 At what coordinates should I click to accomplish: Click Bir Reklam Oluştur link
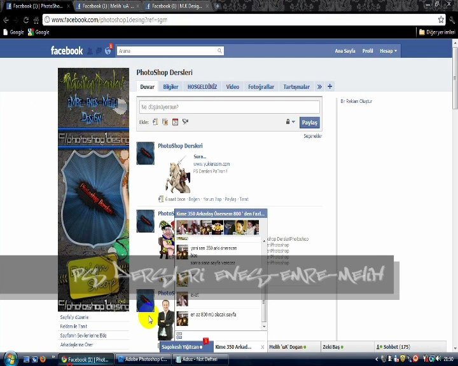356,101
